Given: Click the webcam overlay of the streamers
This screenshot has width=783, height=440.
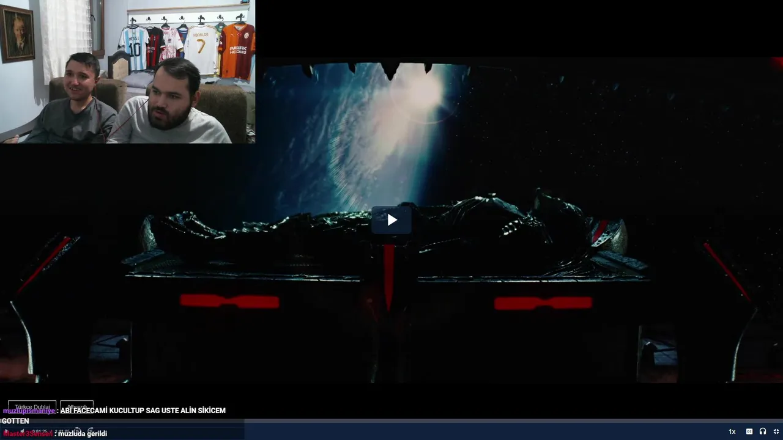Looking at the screenshot, I should [128, 71].
